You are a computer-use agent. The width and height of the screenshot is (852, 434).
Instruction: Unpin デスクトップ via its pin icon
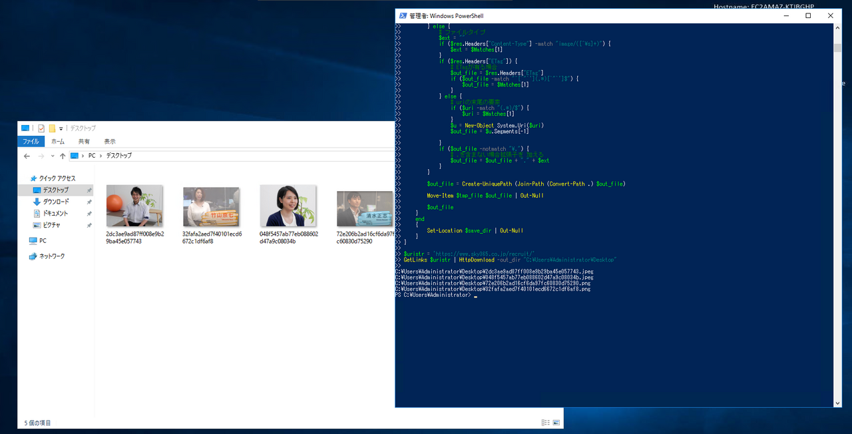pyautogui.click(x=89, y=190)
